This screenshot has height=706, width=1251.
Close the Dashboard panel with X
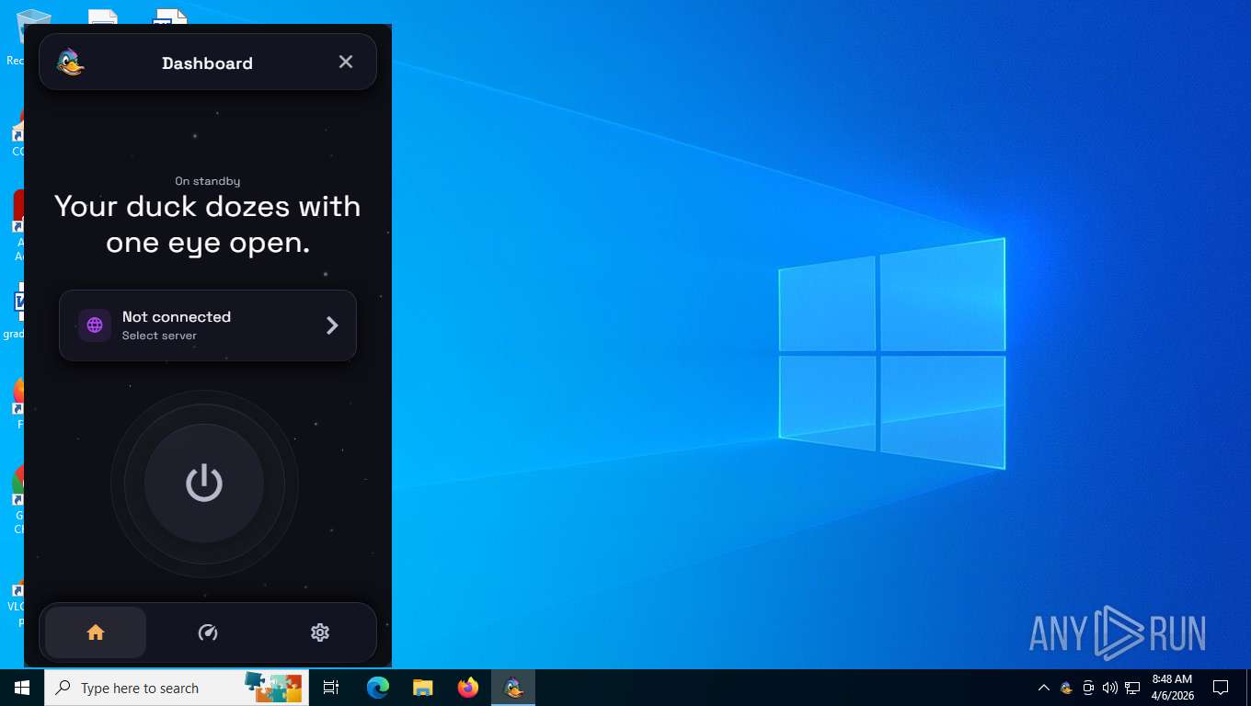click(x=346, y=62)
